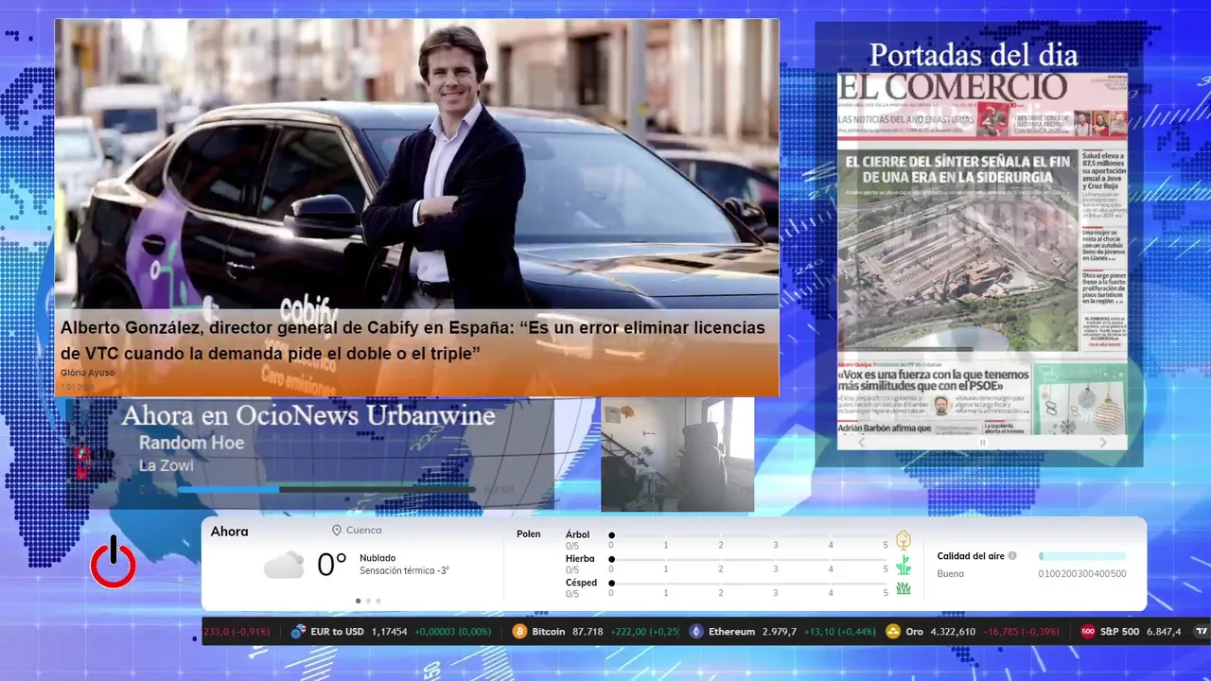Click the air quality index bar
This screenshot has height=681, width=1211.
[1082, 556]
